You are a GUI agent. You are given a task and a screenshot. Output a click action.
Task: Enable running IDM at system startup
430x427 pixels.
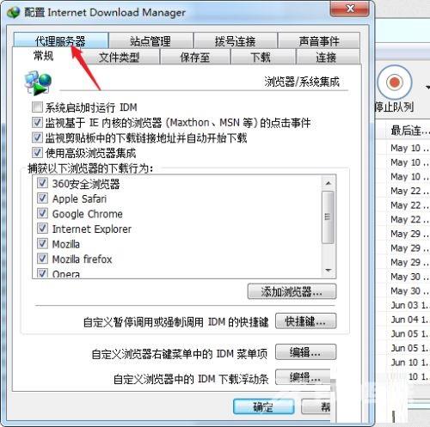[37, 107]
